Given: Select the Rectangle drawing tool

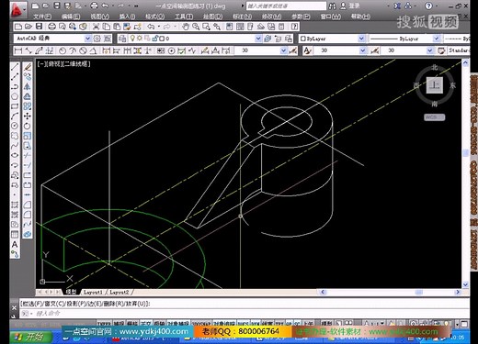Looking at the screenshot, I should [15, 106].
